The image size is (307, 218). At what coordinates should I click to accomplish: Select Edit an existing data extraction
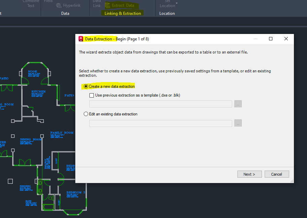(x=85, y=114)
